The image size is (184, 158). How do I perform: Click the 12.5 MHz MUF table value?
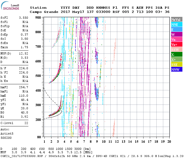click(78, 152)
